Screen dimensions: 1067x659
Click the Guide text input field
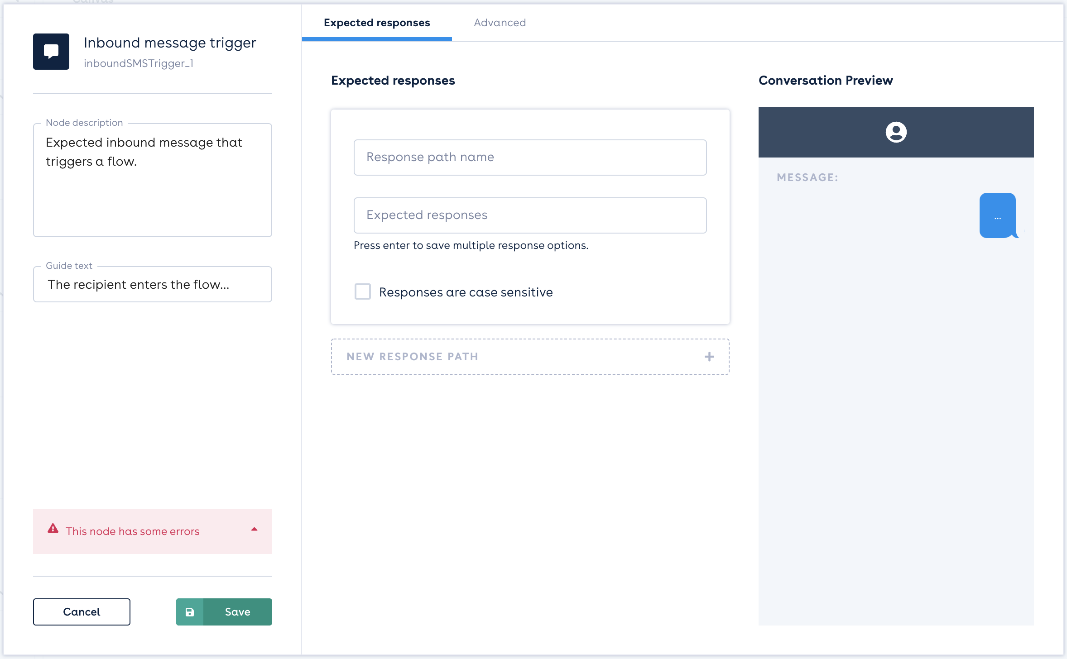(153, 284)
